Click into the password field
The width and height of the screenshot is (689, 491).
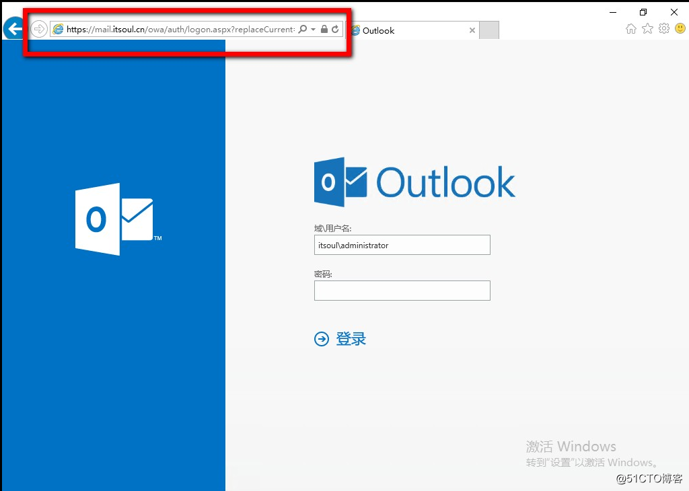pos(402,291)
